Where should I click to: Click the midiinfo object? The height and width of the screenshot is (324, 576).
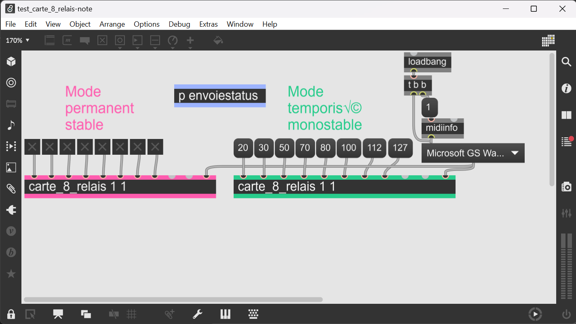click(x=442, y=128)
